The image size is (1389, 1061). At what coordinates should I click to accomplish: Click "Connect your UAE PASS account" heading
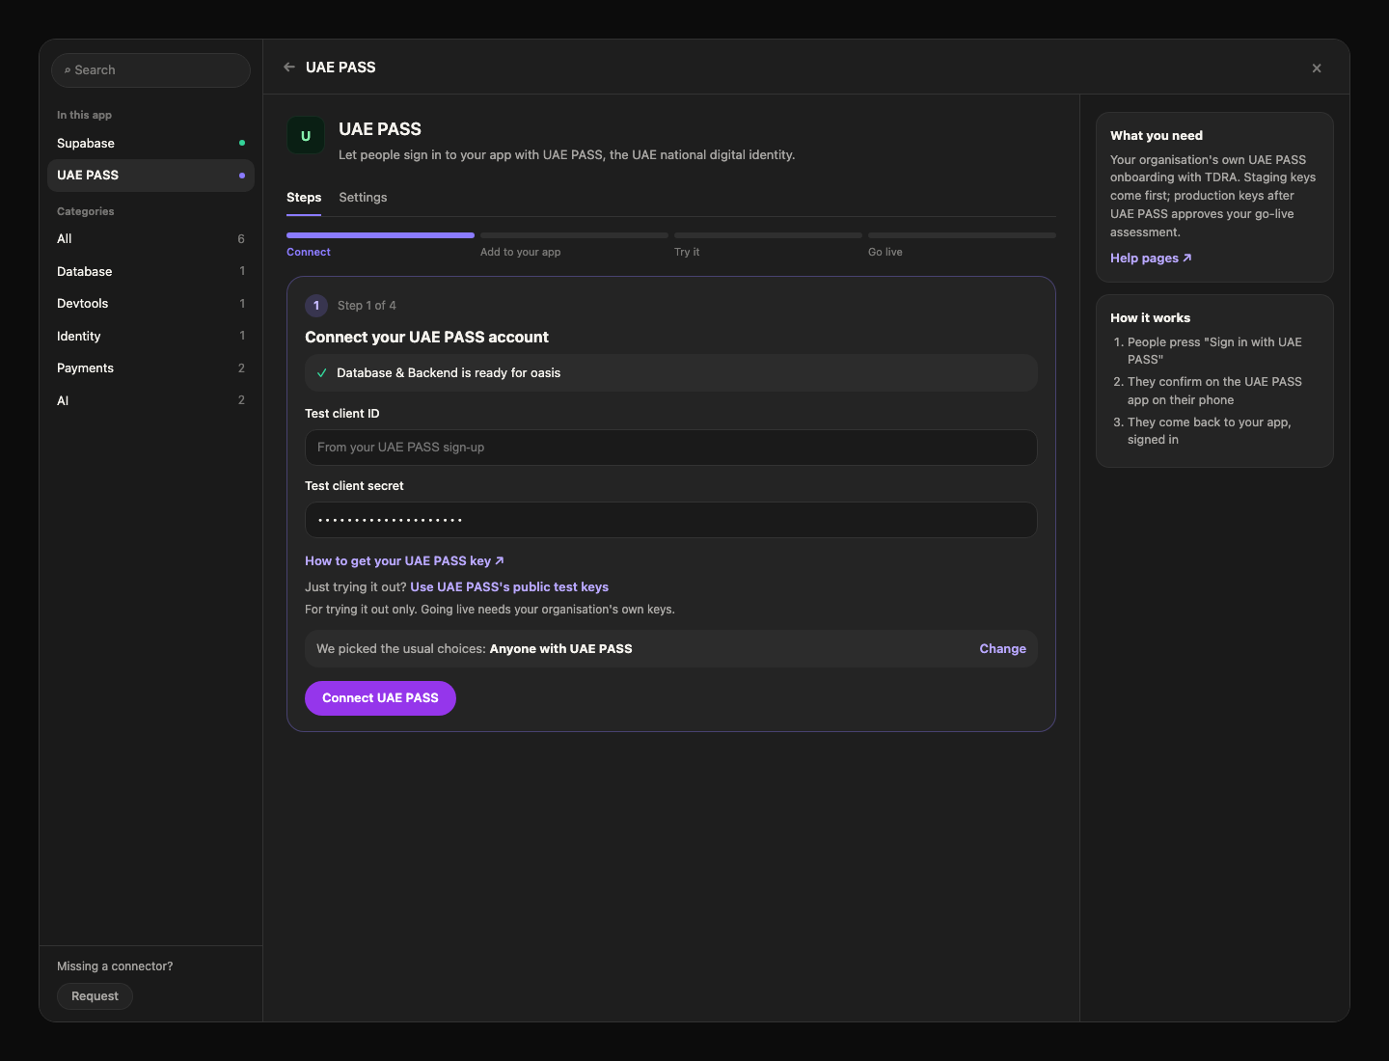point(426,338)
